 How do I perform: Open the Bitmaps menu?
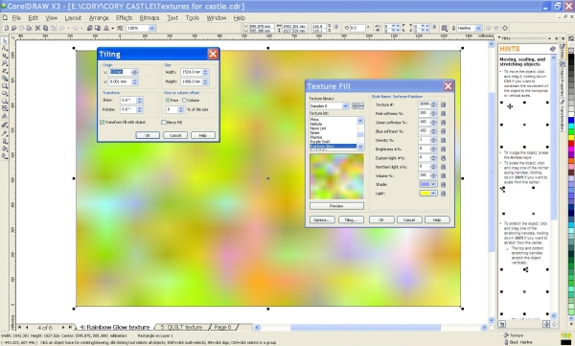click(149, 17)
